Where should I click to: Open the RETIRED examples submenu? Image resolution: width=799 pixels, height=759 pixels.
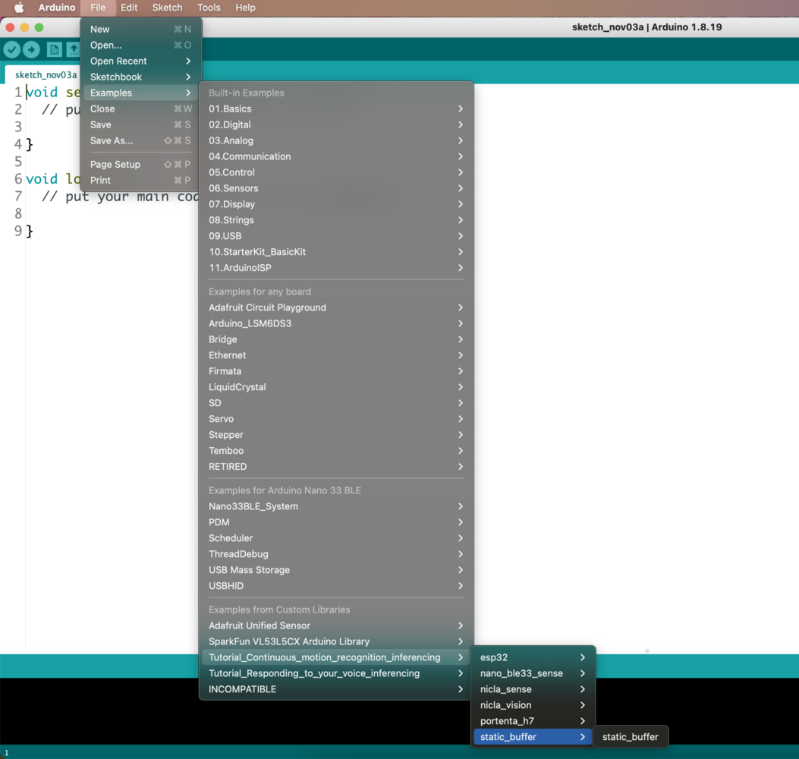336,467
